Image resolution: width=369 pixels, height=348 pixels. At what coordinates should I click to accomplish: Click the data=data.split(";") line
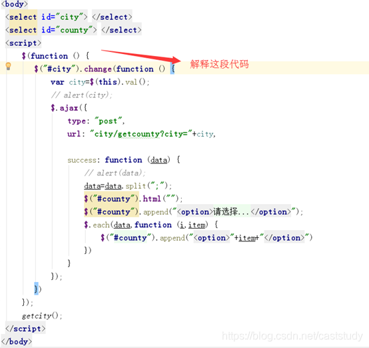pos(128,186)
